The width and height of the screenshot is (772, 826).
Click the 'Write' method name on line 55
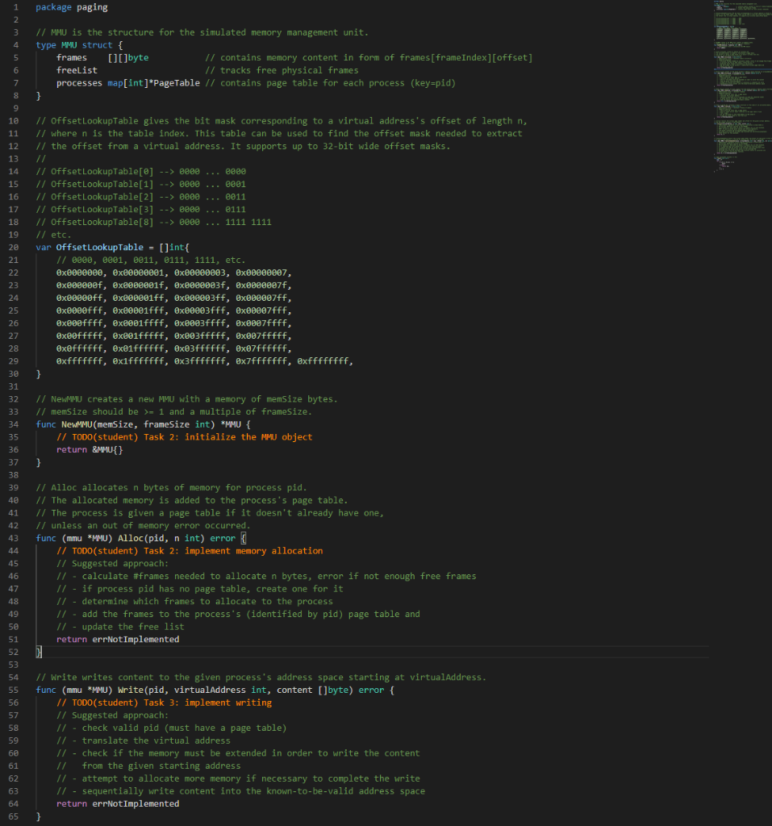(x=130, y=690)
